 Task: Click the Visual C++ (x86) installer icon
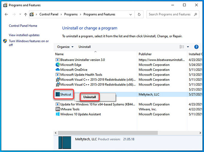point(58,84)
